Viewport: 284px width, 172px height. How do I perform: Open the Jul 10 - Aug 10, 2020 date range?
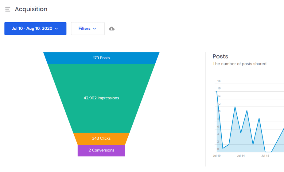(x=35, y=28)
